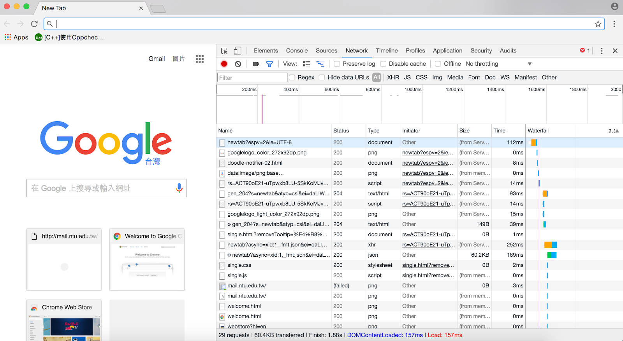Sort requests by Size column header

pyautogui.click(x=474, y=131)
